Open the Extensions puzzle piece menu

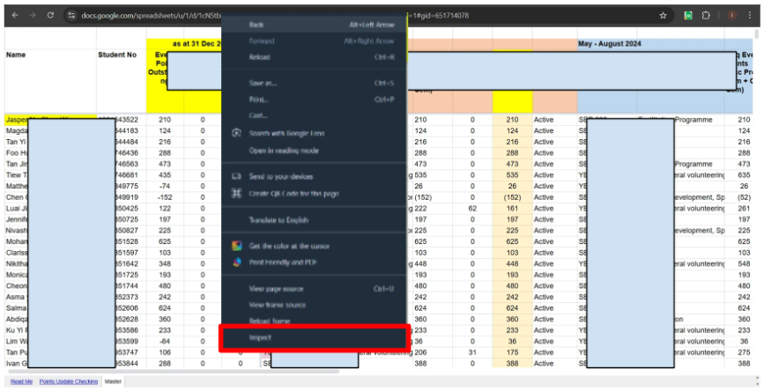(707, 16)
